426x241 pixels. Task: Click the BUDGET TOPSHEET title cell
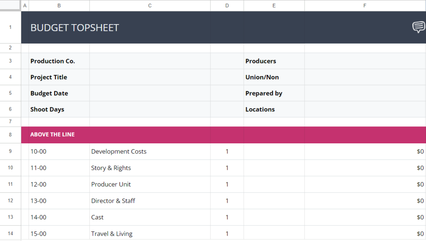click(75, 28)
